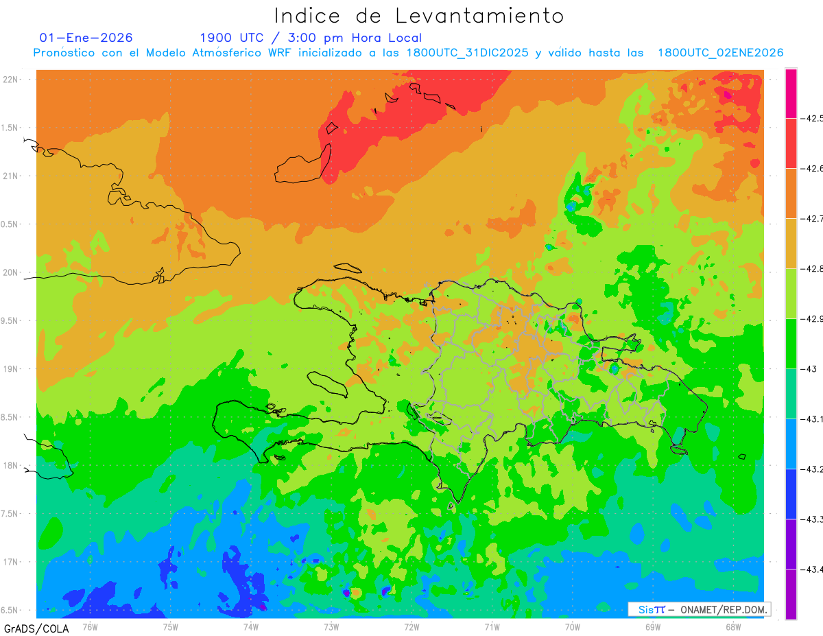Click the "74W" longitude label
This screenshot has height=636, width=823.
[251, 626]
